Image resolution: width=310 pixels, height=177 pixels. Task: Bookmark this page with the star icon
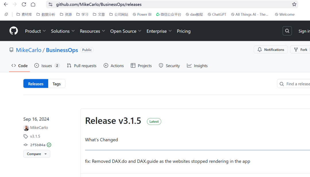point(294,4)
